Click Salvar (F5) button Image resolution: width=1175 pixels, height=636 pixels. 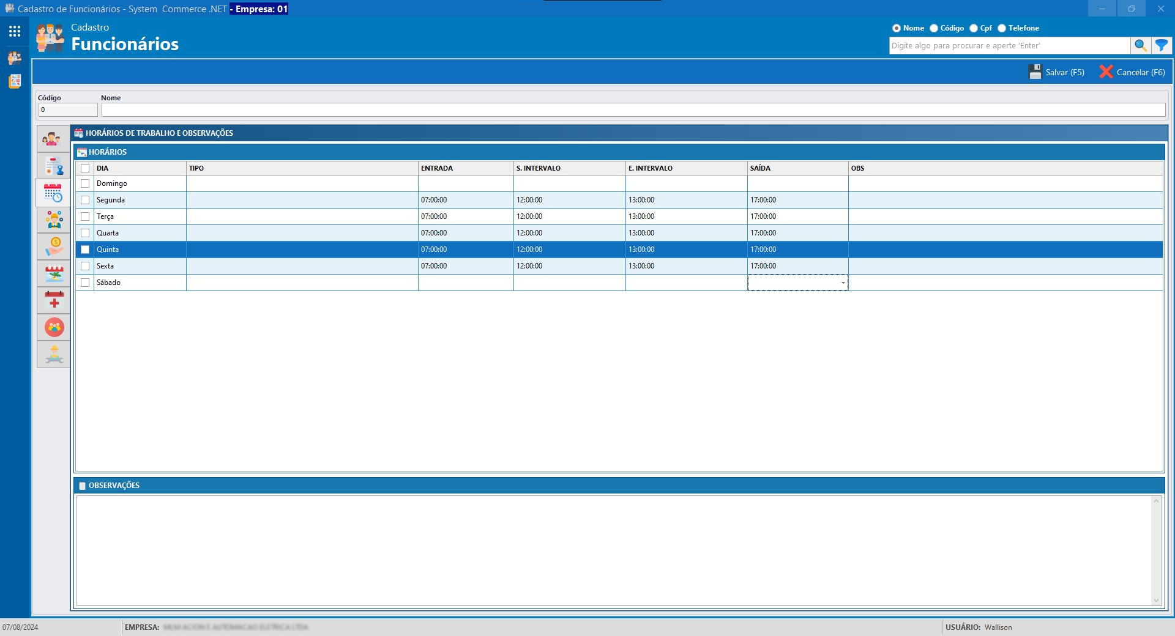point(1057,72)
